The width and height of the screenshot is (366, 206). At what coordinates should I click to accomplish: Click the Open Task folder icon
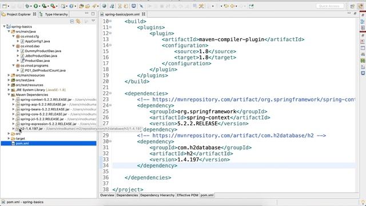point(87,6)
